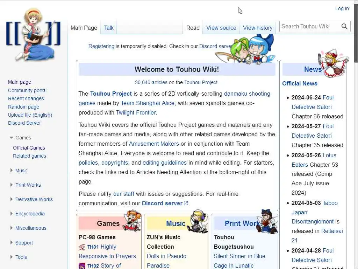This screenshot has height=269, width=358.
Task: Open the Cage in Lunatic link
Action: pyautogui.click(x=234, y=265)
